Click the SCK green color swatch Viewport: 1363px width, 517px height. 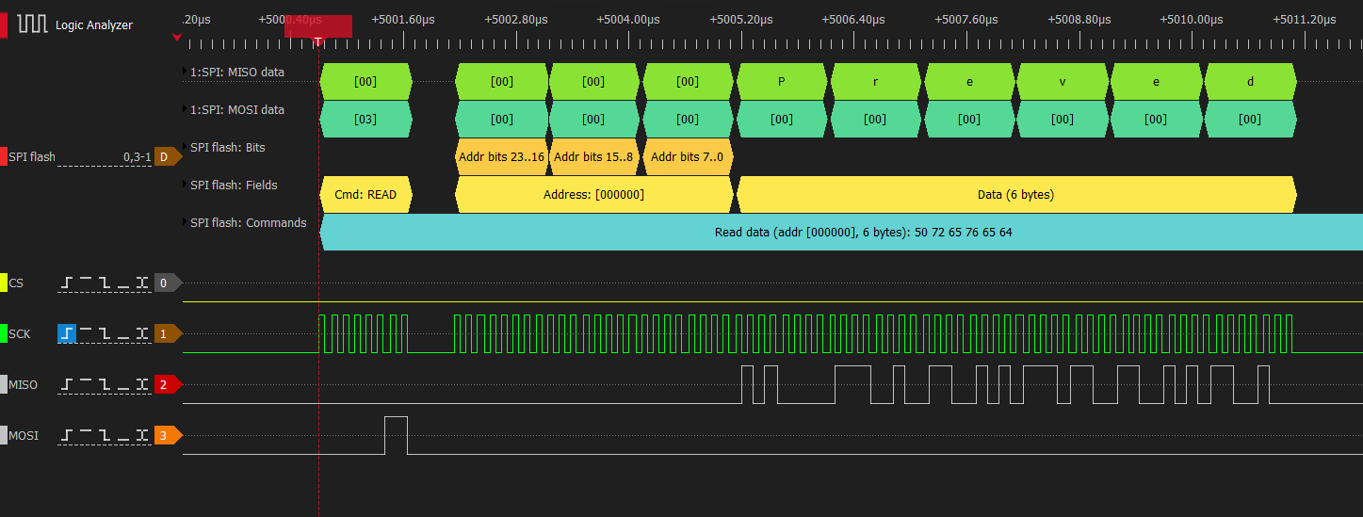(4, 333)
